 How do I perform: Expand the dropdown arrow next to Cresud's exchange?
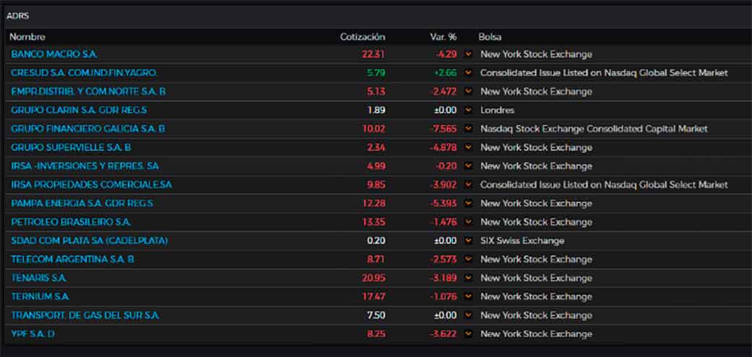tap(469, 73)
